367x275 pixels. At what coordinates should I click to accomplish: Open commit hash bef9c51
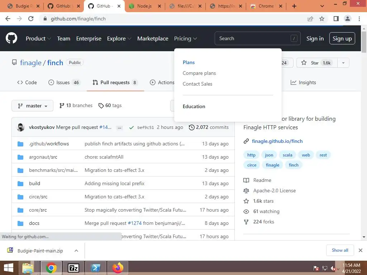coord(146,128)
